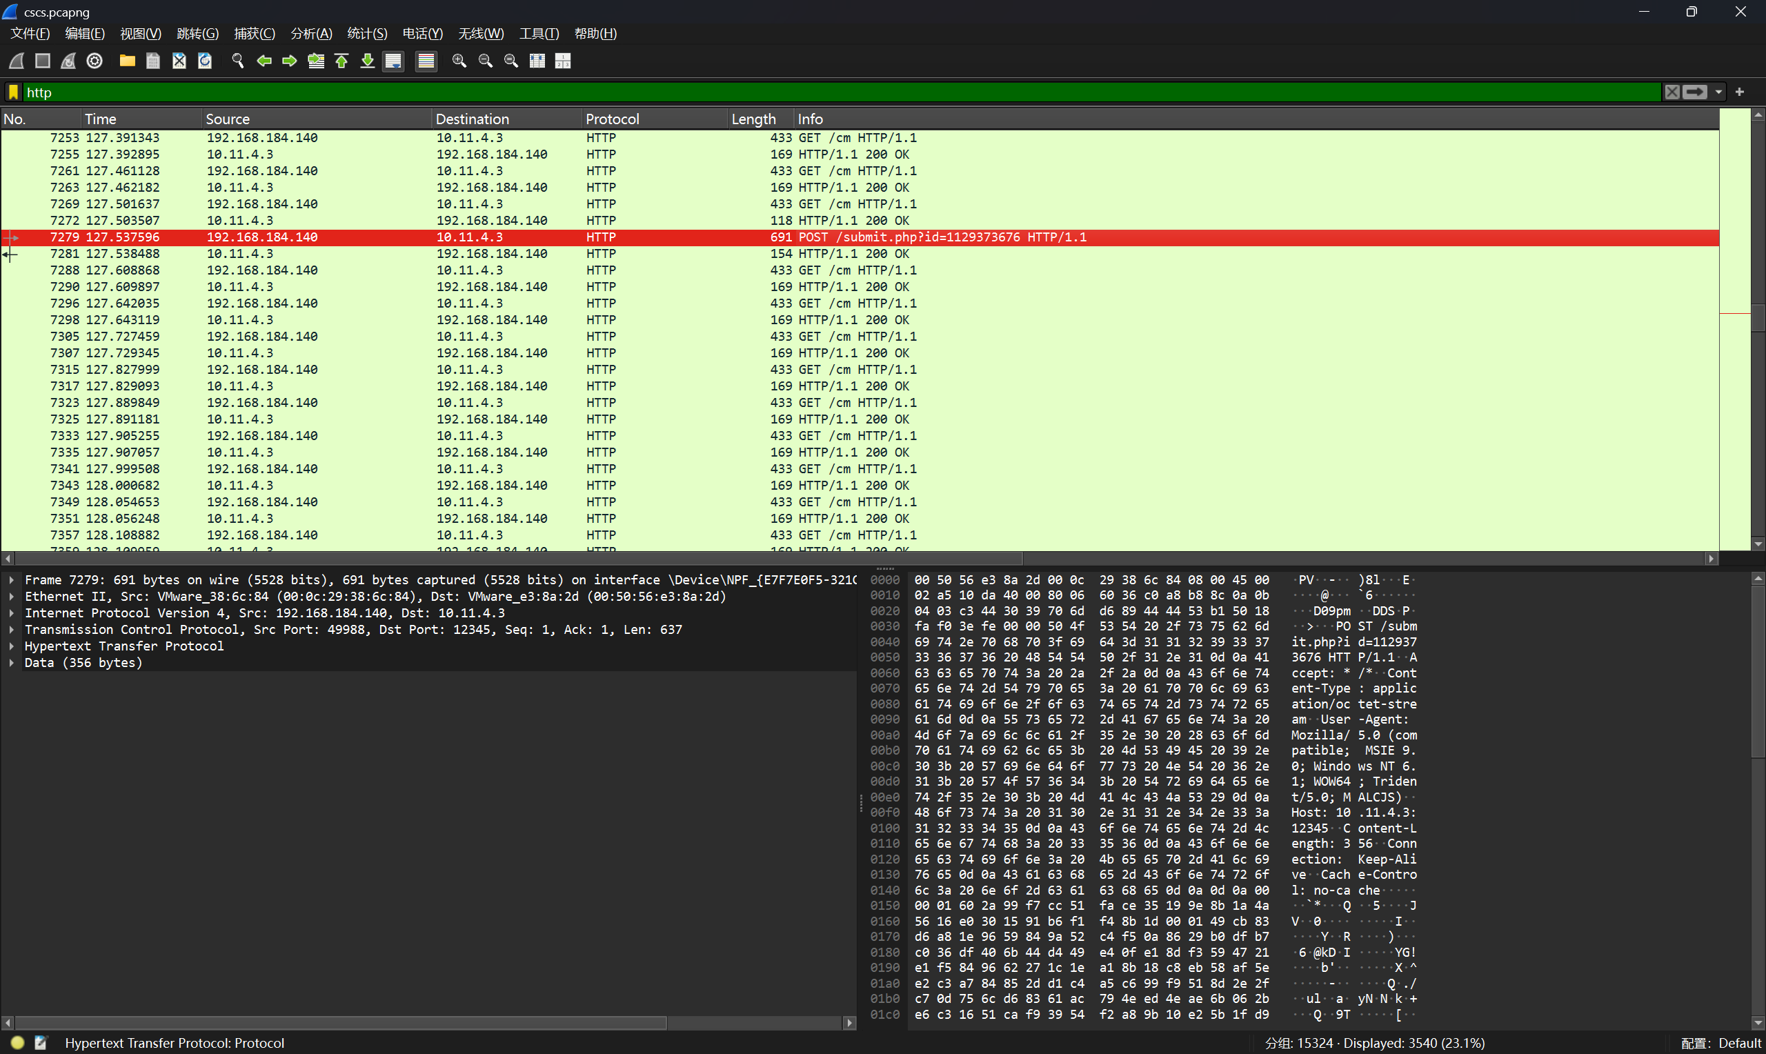The height and width of the screenshot is (1054, 1766).
Task: Expand Internet Protocol Version 4 node
Action: pyautogui.click(x=11, y=613)
